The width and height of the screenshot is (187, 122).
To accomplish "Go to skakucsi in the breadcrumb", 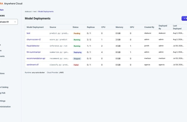I will (x=28, y=12).
